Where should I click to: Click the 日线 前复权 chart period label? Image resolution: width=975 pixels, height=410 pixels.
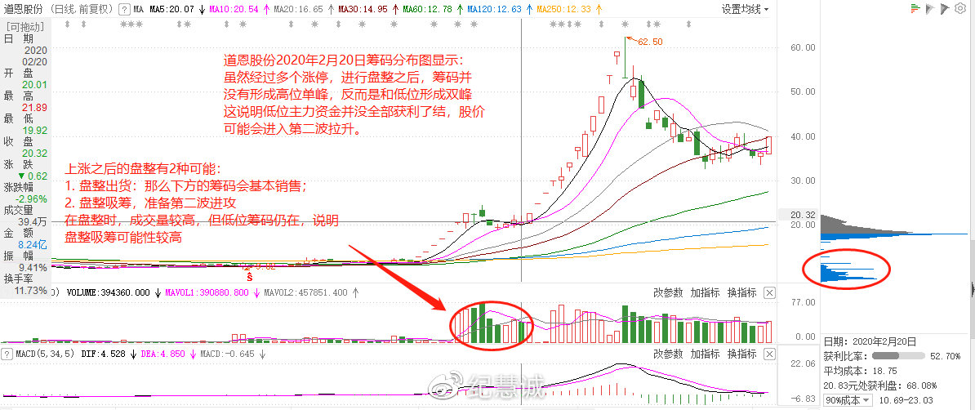point(82,9)
